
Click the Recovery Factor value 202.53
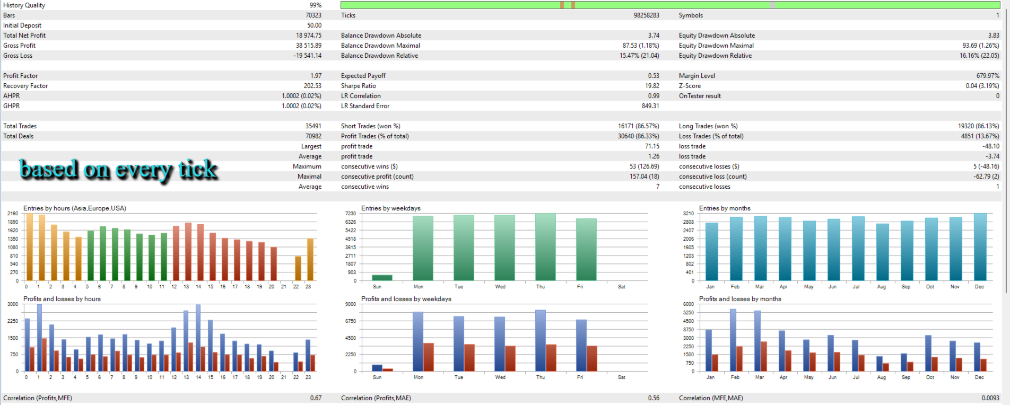click(x=312, y=86)
